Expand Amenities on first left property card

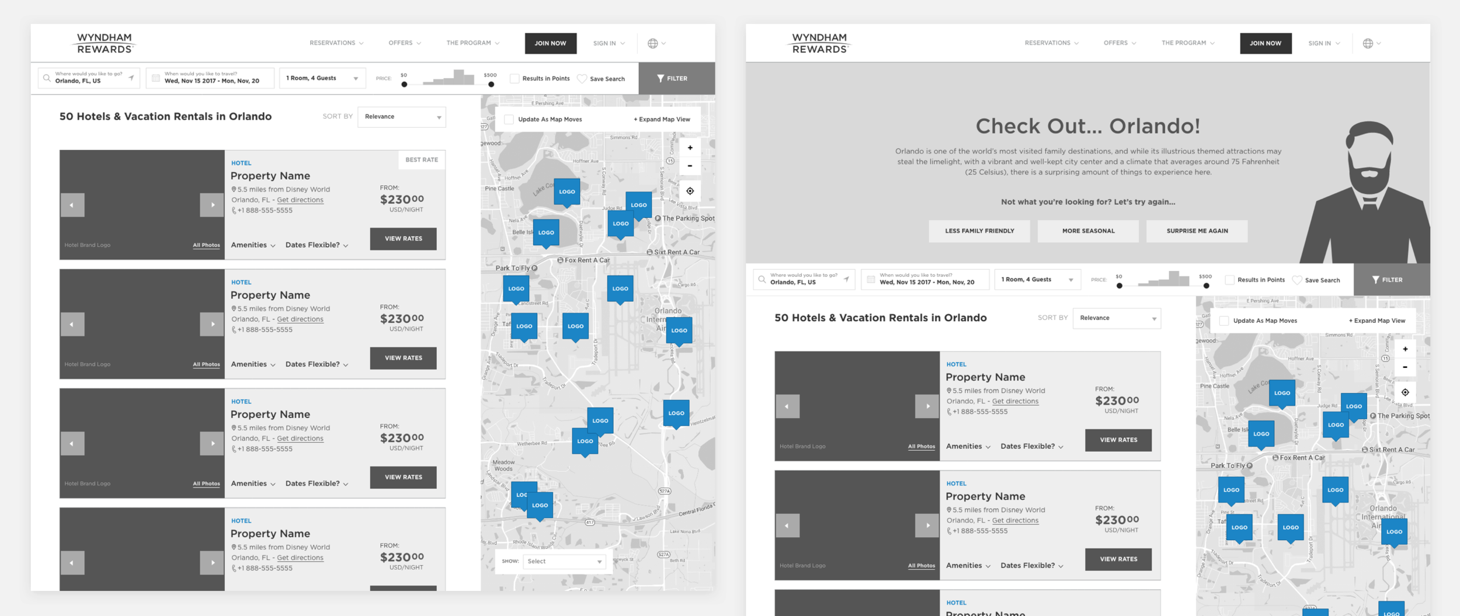click(x=253, y=245)
